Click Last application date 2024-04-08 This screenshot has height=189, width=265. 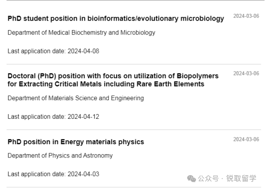tap(53, 51)
